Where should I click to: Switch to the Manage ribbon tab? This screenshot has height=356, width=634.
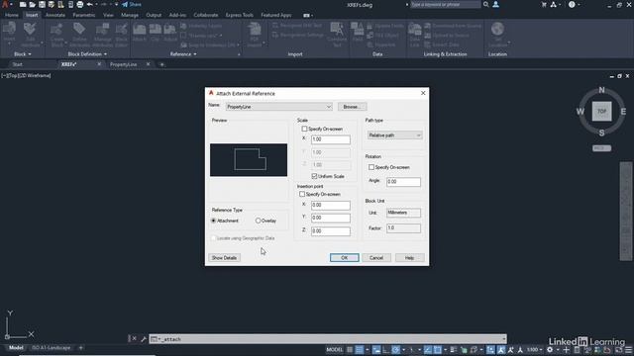point(130,15)
